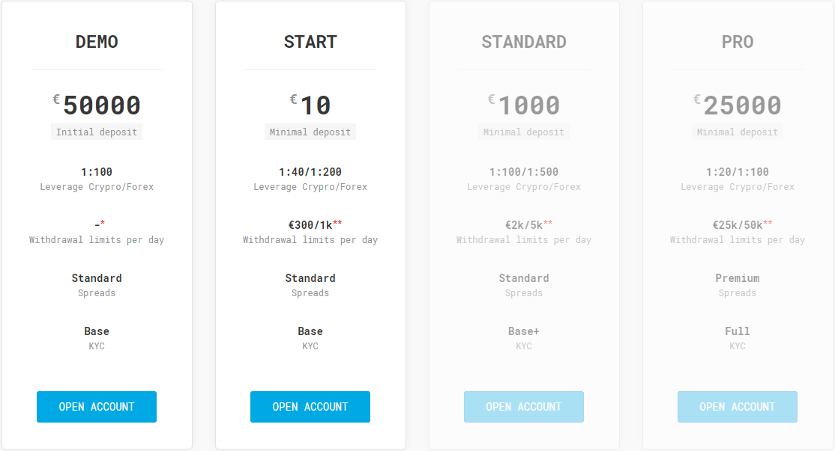Click the €25000 deposit figure
Viewport: 835px width, 451px height.
pos(742,105)
